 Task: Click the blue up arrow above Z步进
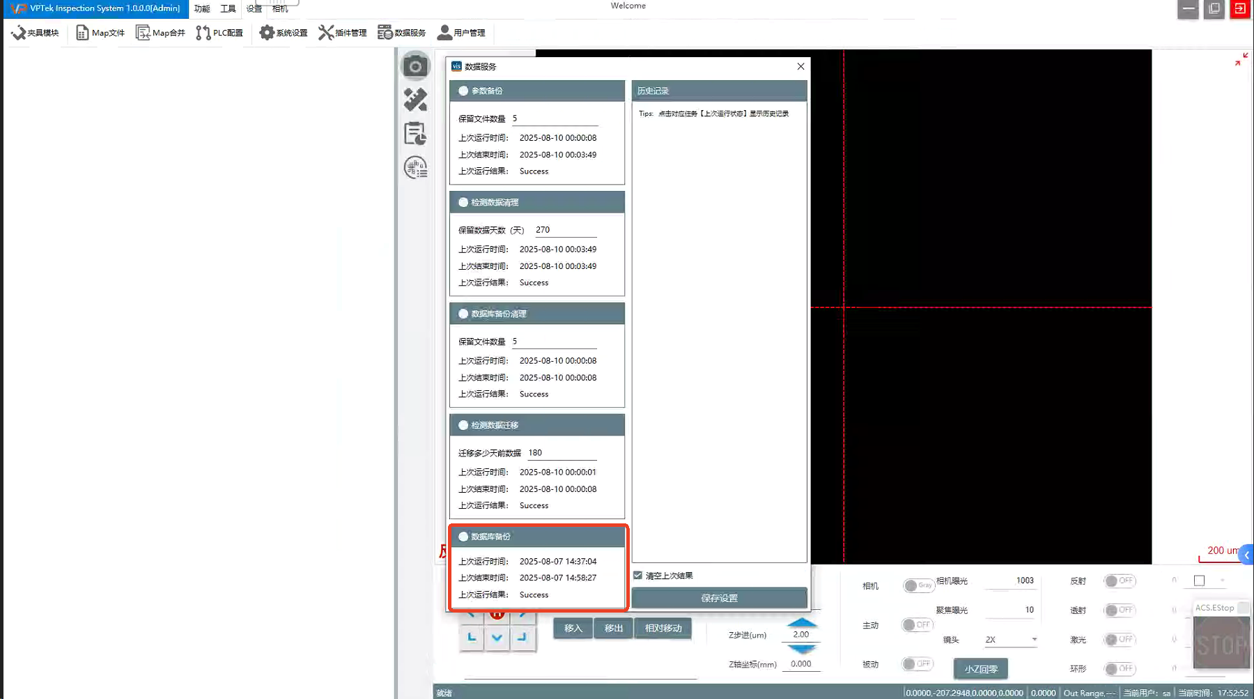point(801,622)
